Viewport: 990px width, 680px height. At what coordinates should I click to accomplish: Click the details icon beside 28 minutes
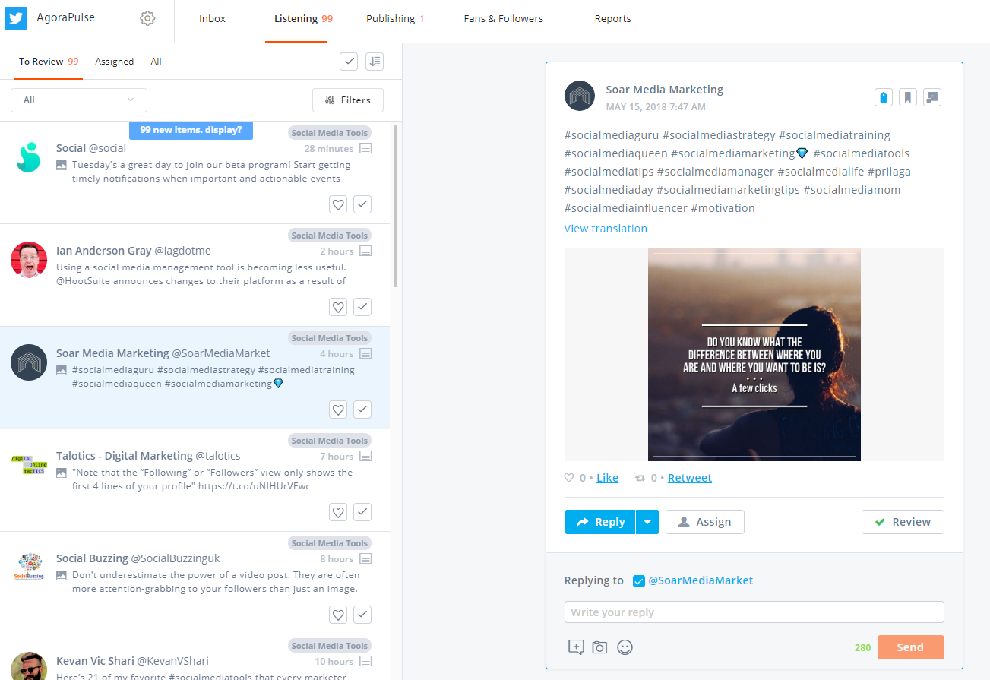coord(365,149)
